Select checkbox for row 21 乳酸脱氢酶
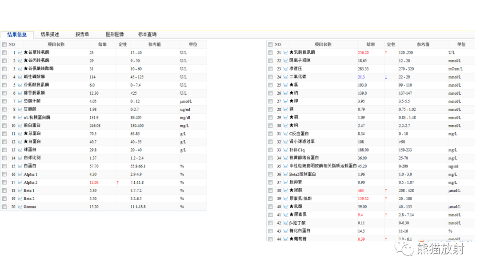This screenshot has width=480, height=270. [x=270, y=52]
